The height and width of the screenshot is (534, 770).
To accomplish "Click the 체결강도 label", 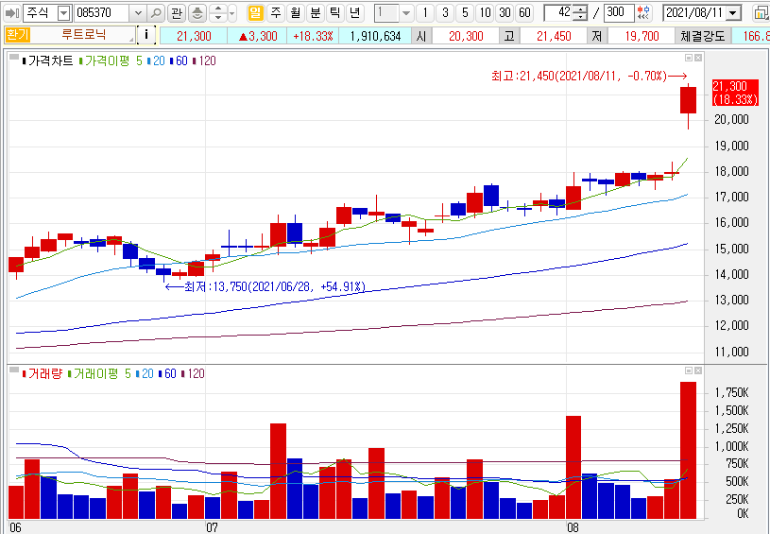I will (x=702, y=36).
